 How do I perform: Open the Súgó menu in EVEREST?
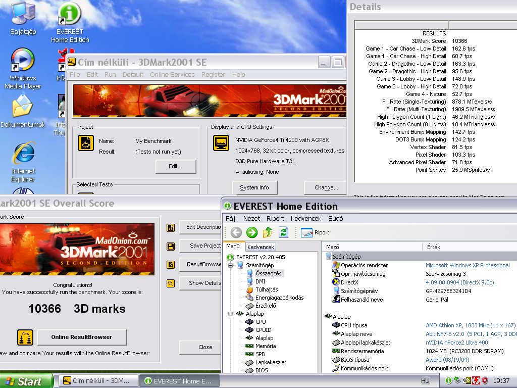coord(336,218)
